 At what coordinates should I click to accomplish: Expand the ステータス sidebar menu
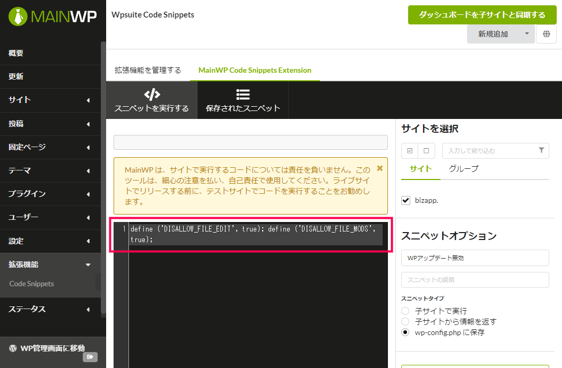50,309
